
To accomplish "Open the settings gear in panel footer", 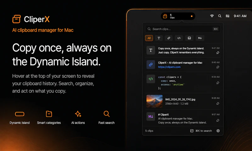I will pos(218,131).
